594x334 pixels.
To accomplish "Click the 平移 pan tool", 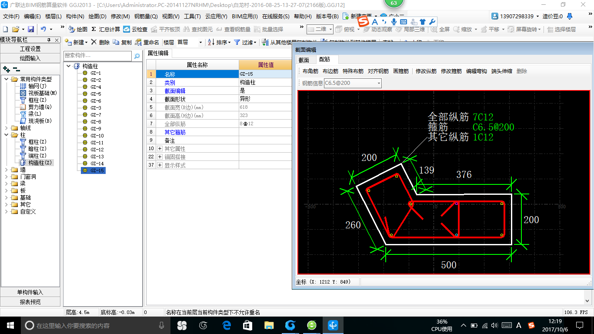I will pos(492,29).
